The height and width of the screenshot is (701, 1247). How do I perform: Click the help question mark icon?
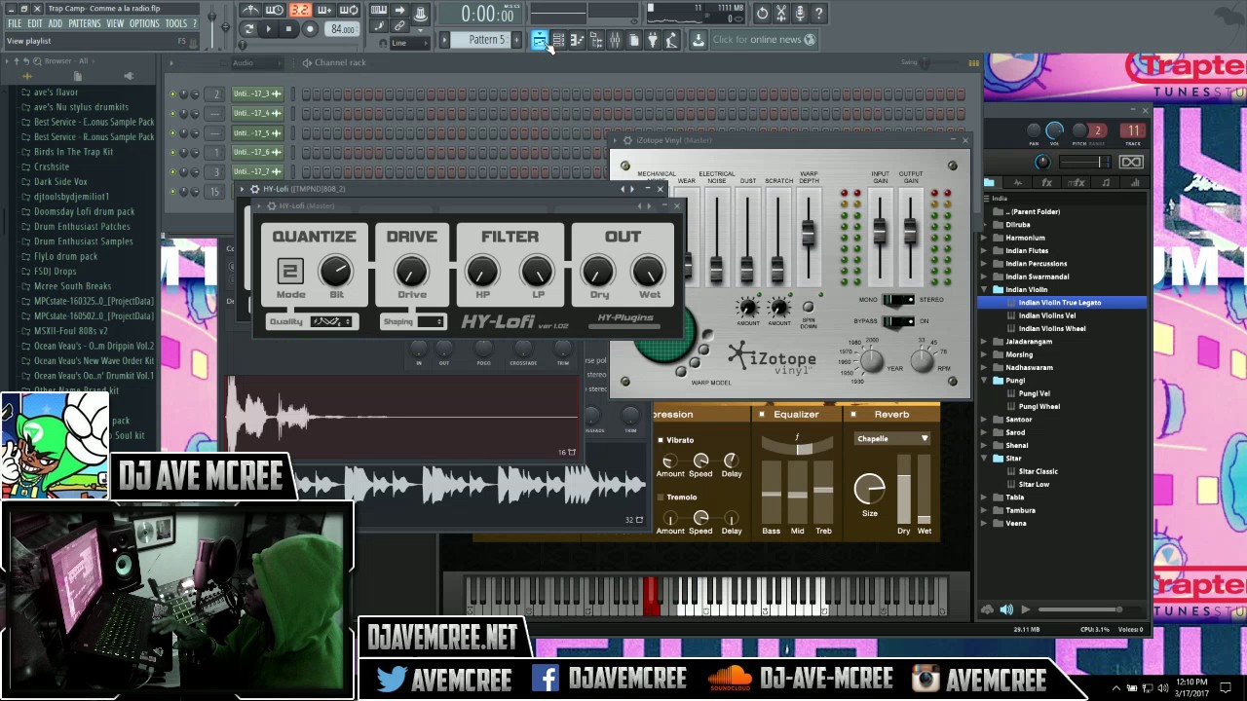point(819,13)
